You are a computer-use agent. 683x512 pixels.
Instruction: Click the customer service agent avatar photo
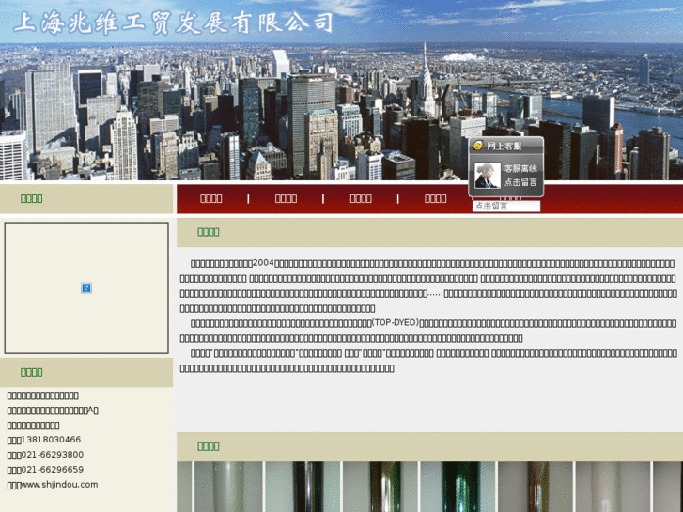(x=487, y=175)
